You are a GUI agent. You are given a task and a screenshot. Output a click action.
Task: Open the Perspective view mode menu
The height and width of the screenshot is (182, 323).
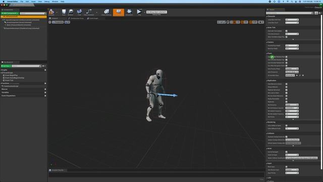58,22
